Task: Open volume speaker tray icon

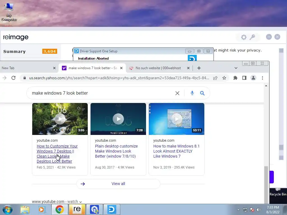Action: pos(259,210)
